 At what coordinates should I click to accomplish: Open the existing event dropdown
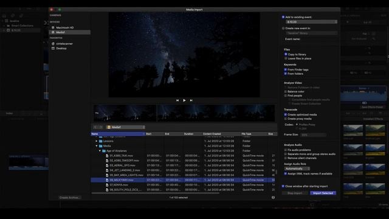[x=312, y=22]
